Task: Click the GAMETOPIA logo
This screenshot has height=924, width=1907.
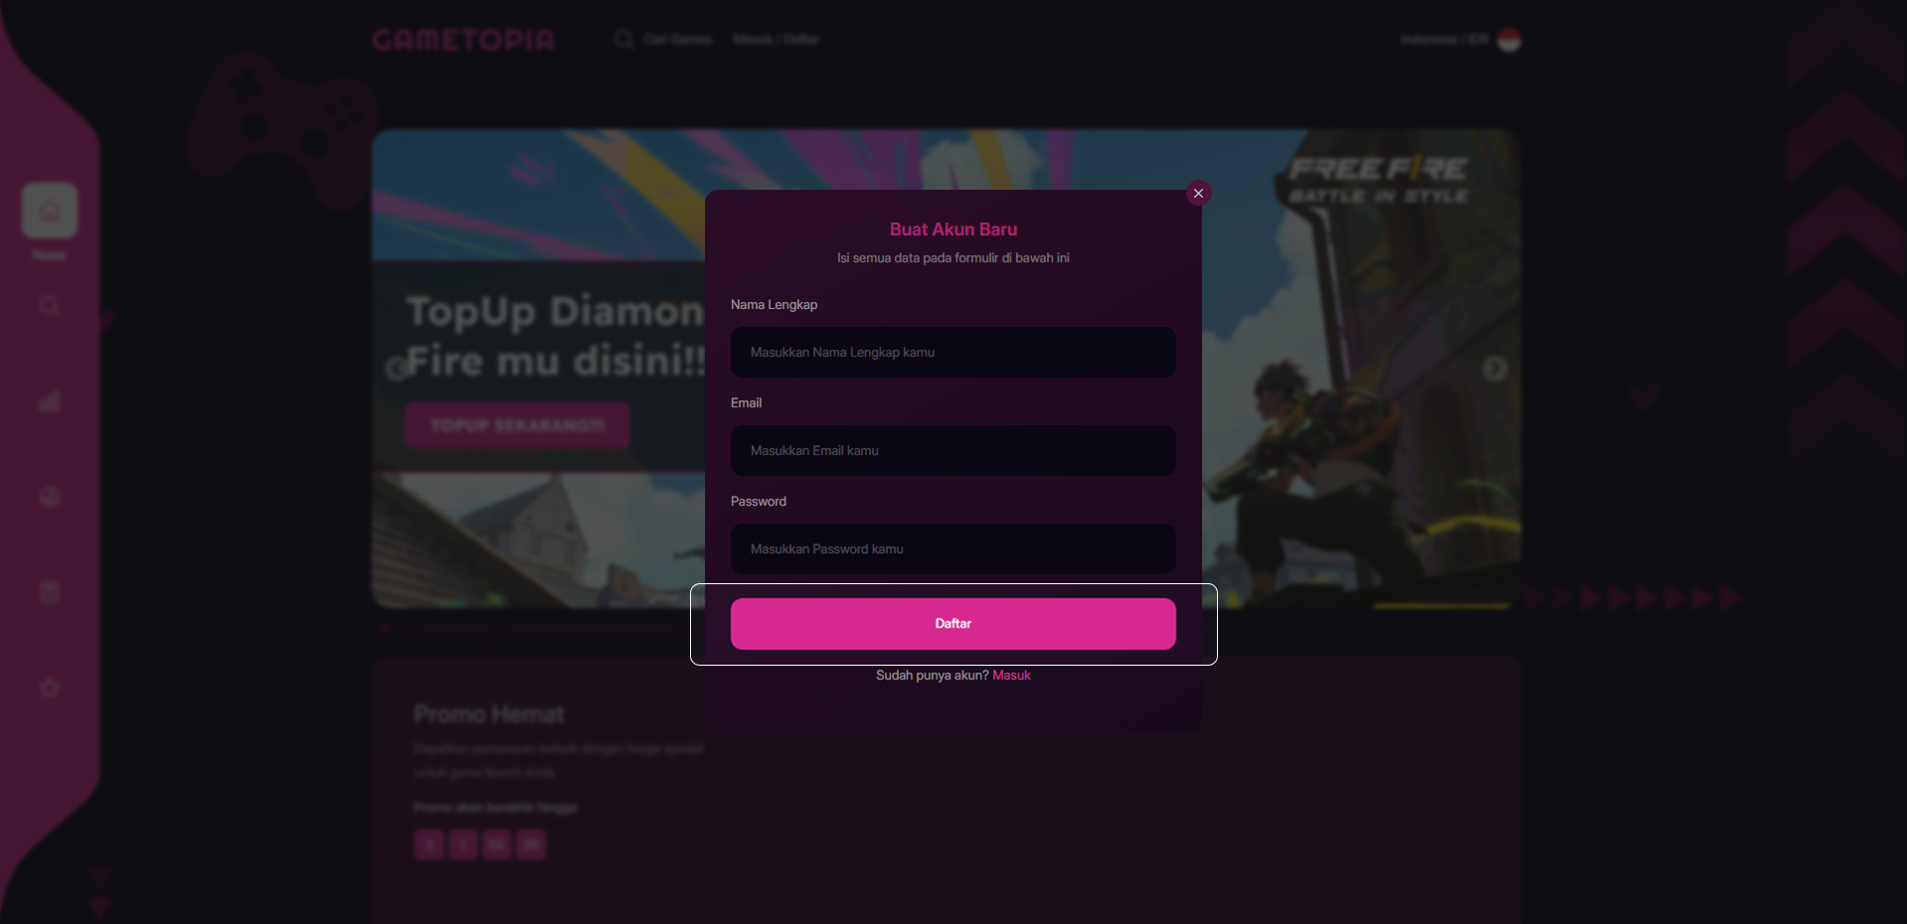Action: (463, 40)
